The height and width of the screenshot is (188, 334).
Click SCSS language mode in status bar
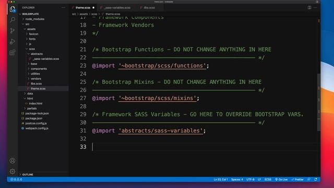point(268,180)
